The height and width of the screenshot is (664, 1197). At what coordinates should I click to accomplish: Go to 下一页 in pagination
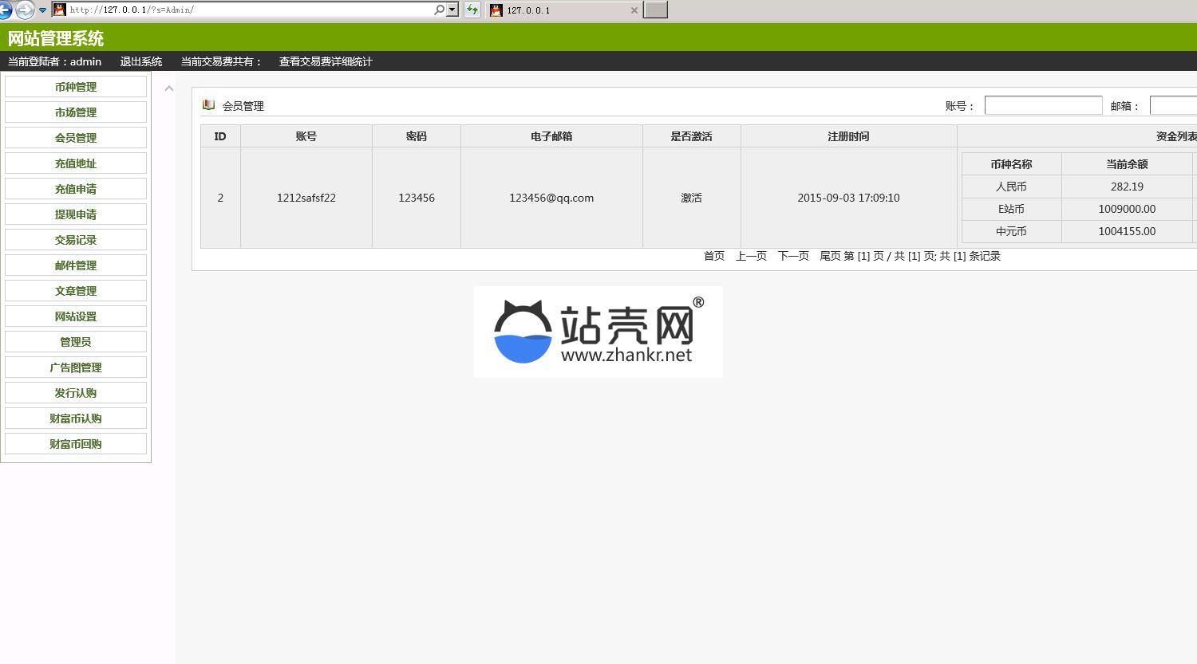(793, 256)
